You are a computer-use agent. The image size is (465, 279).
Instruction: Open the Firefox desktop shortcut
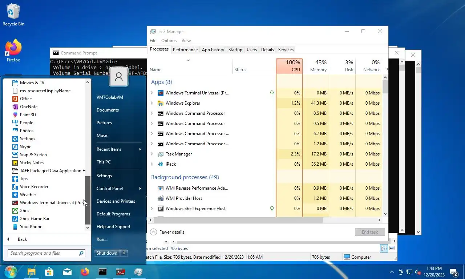pos(13,51)
